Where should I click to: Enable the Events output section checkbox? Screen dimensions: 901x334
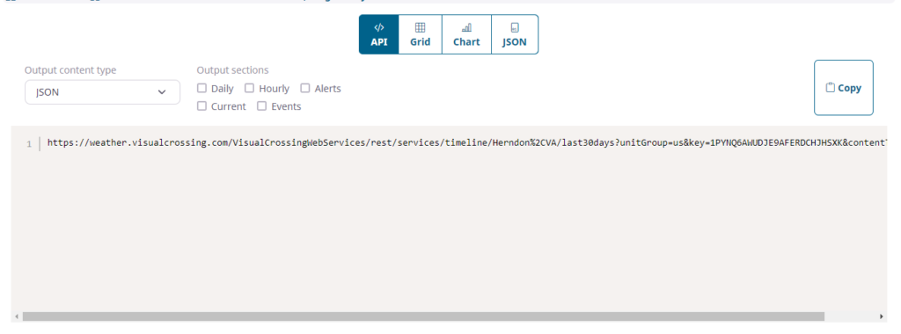coord(262,106)
